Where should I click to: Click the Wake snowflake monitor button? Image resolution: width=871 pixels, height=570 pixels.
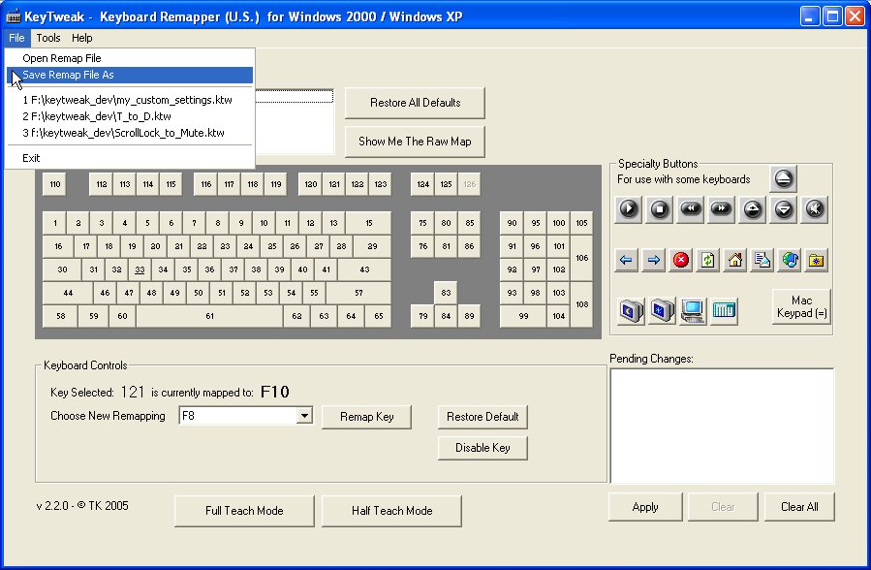click(662, 310)
